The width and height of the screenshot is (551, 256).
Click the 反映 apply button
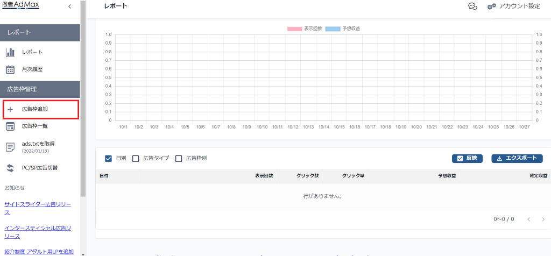click(467, 158)
